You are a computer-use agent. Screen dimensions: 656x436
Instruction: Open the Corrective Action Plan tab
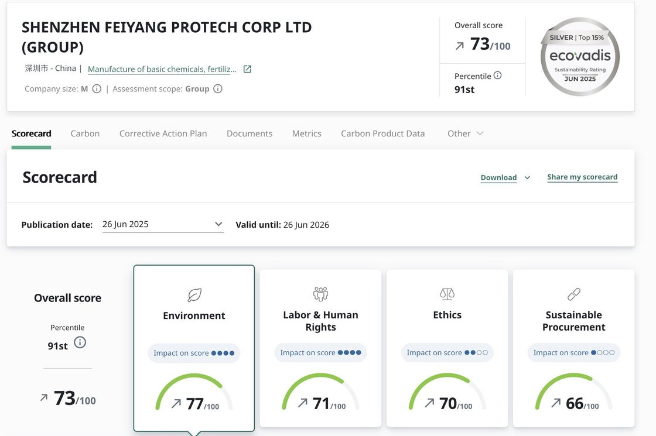pos(163,133)
